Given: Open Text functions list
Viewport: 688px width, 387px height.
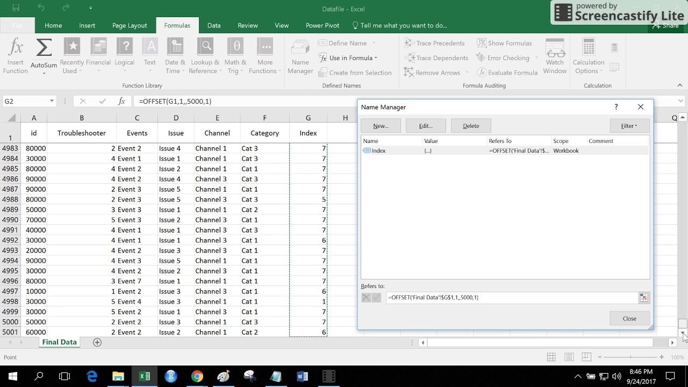Looking at the screenshot, I should point(150,56).
